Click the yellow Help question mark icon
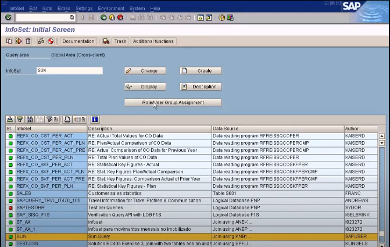The height and width of the screenshot is (247, 390). (221, 17)
